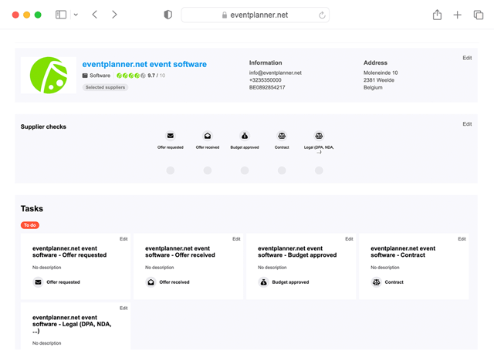Viewport: 494px width, 354px height.
Task: Toggle the Offer requested check circle
Action: (171, 170)
